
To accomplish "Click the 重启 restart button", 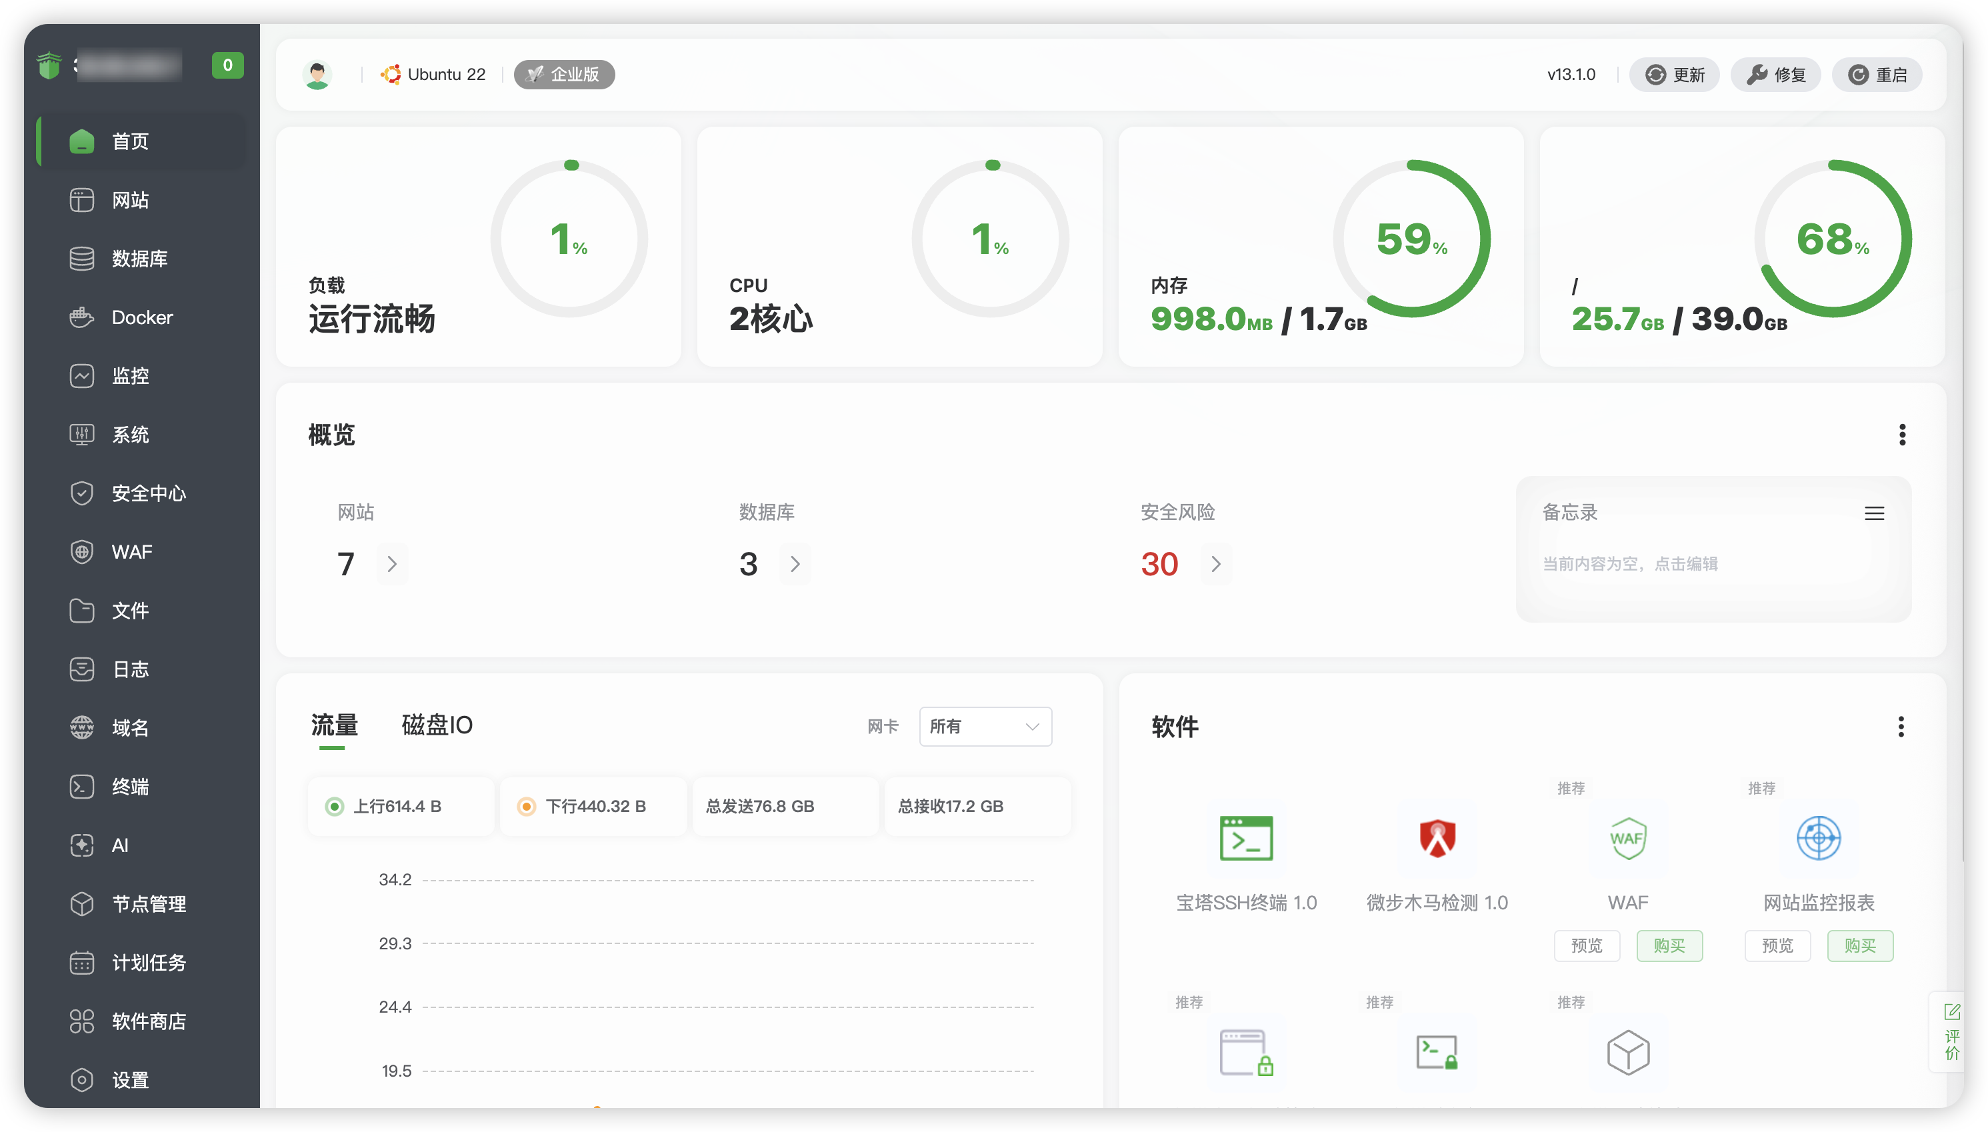I will (x=1876, y=75).
